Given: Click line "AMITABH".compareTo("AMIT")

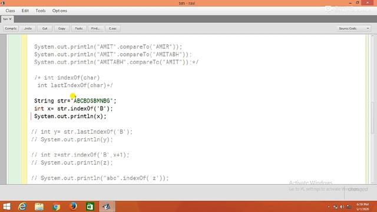Looking at the screenshot, I should click(117, 62).
